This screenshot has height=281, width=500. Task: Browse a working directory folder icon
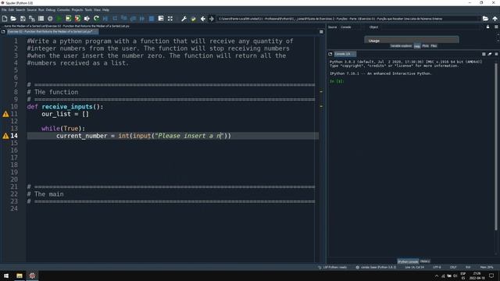coord(485,19)
